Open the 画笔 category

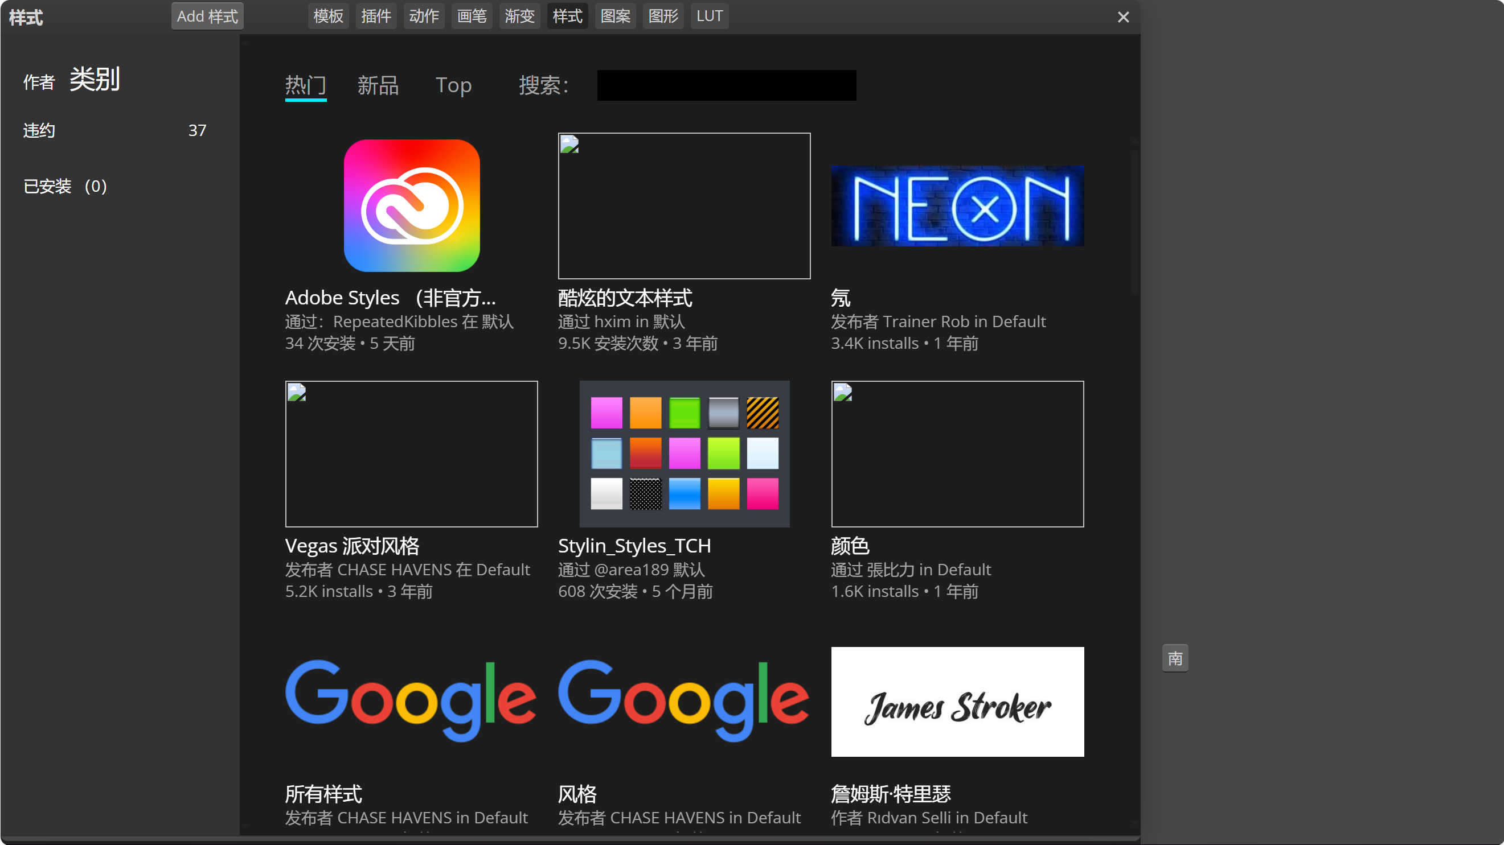(x=471, y=16)
